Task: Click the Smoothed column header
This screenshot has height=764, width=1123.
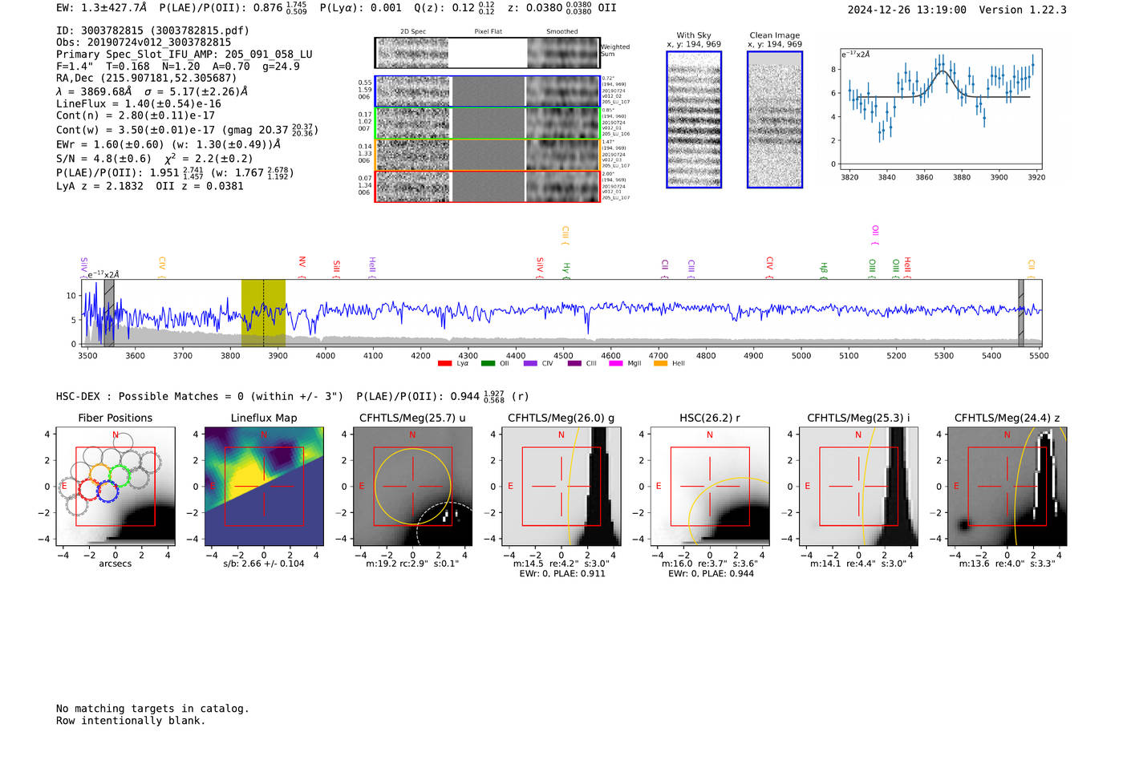Action: coord(561,31)
